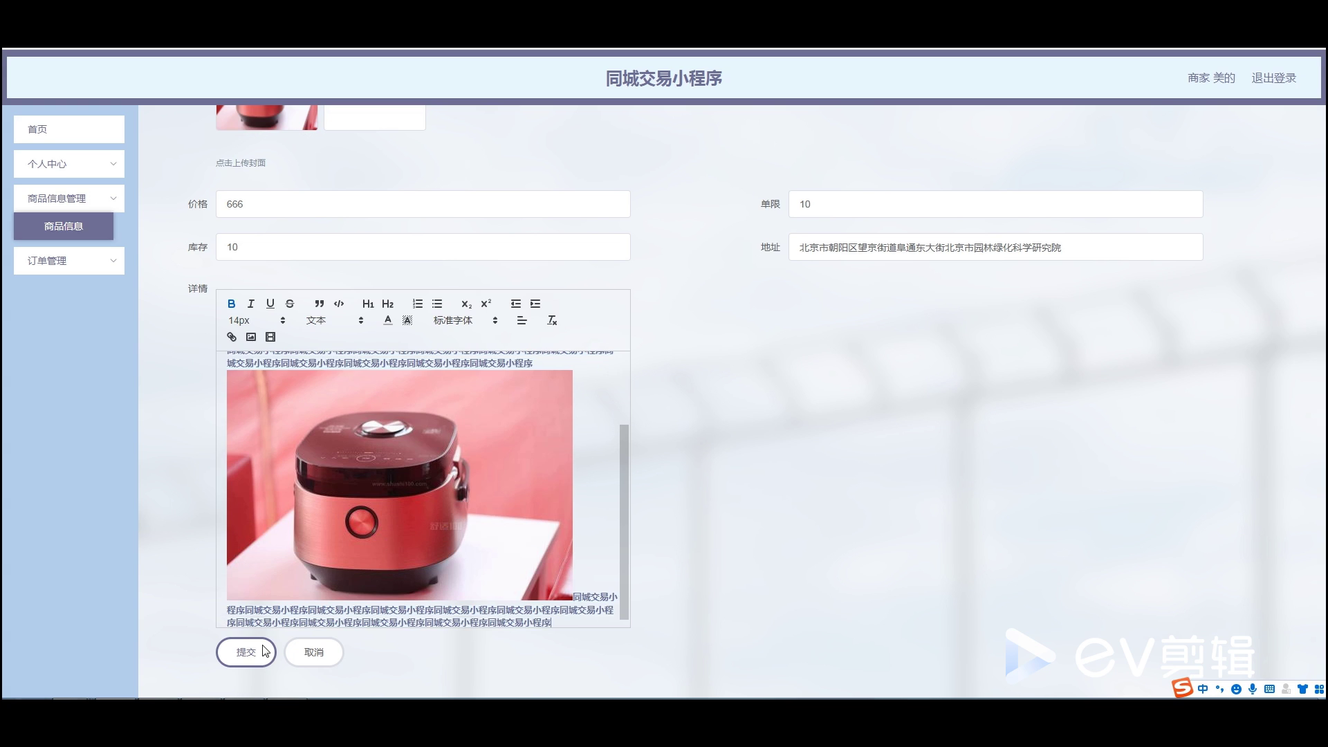Apply Heading 1 style
Viewport: 1328px width, 747px height.
click(x=368, y=304)
